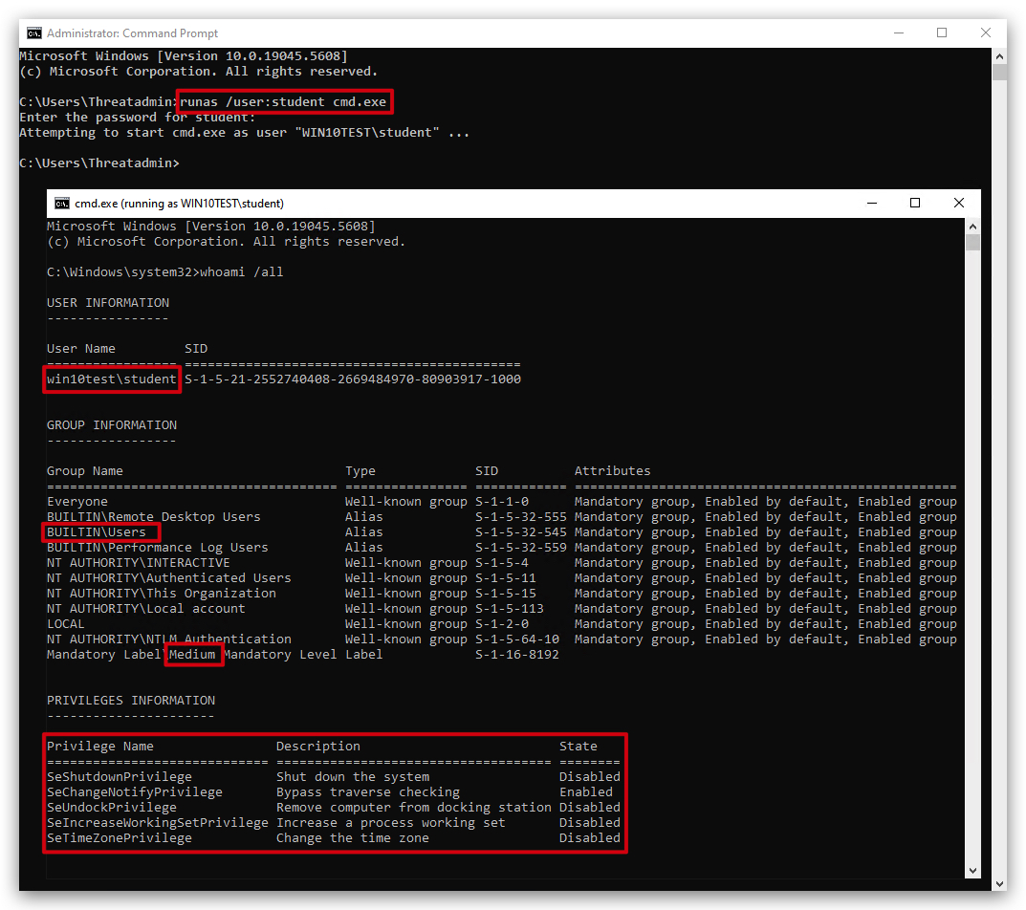This screenshot has width=1026, height=910.
Task: Maximize the Administrator Command Prompt window
Action: [942, 32]
